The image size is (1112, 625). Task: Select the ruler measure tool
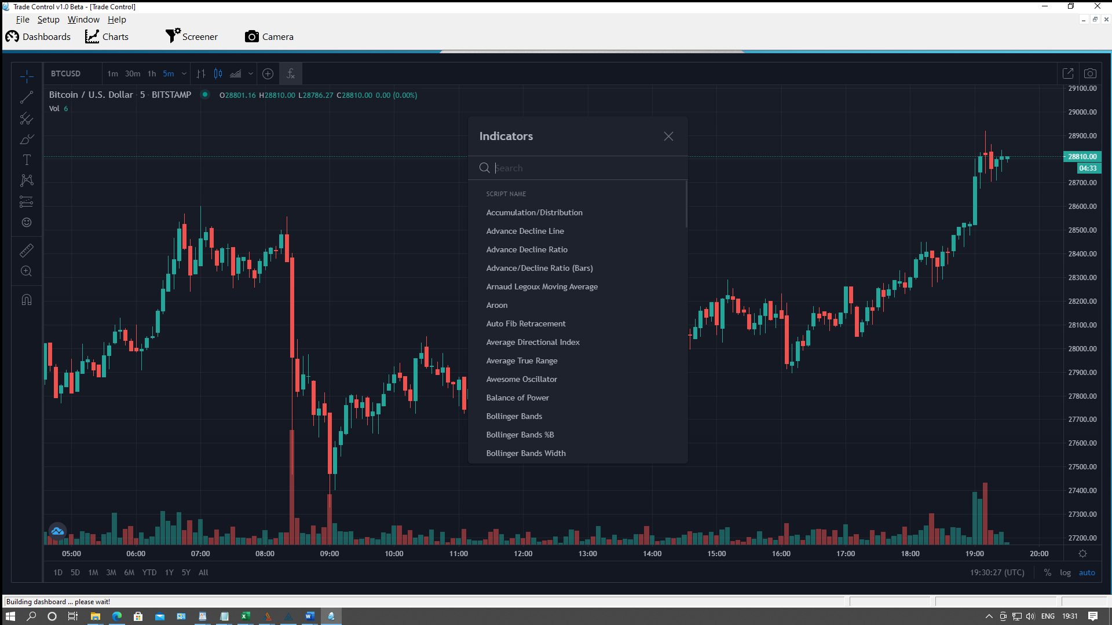coord(27,250)
